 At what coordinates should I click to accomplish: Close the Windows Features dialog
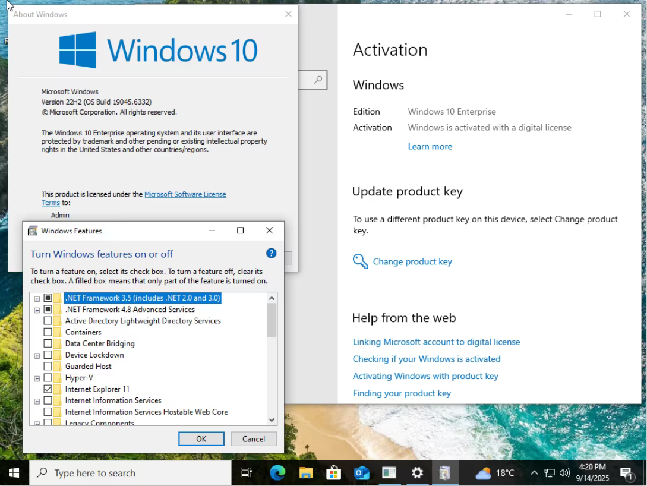[270, 230]
